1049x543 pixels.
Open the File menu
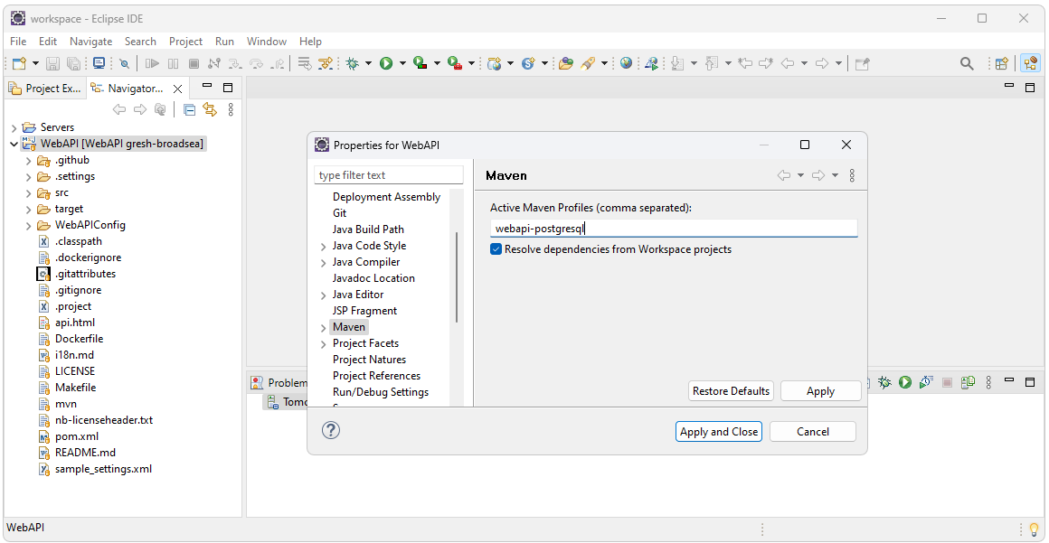(18, 42)
